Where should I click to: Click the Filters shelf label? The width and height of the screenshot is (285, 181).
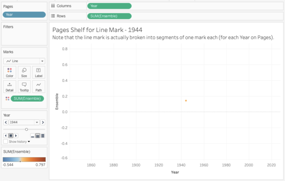tap(8, 26)
